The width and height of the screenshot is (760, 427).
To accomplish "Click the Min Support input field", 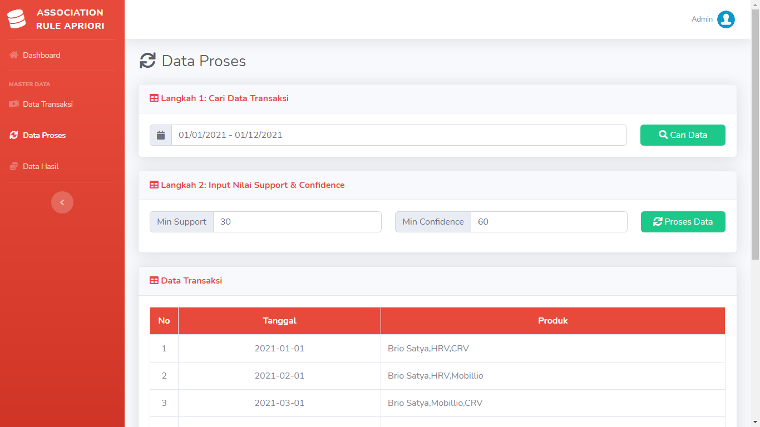I will click(297, 222).
